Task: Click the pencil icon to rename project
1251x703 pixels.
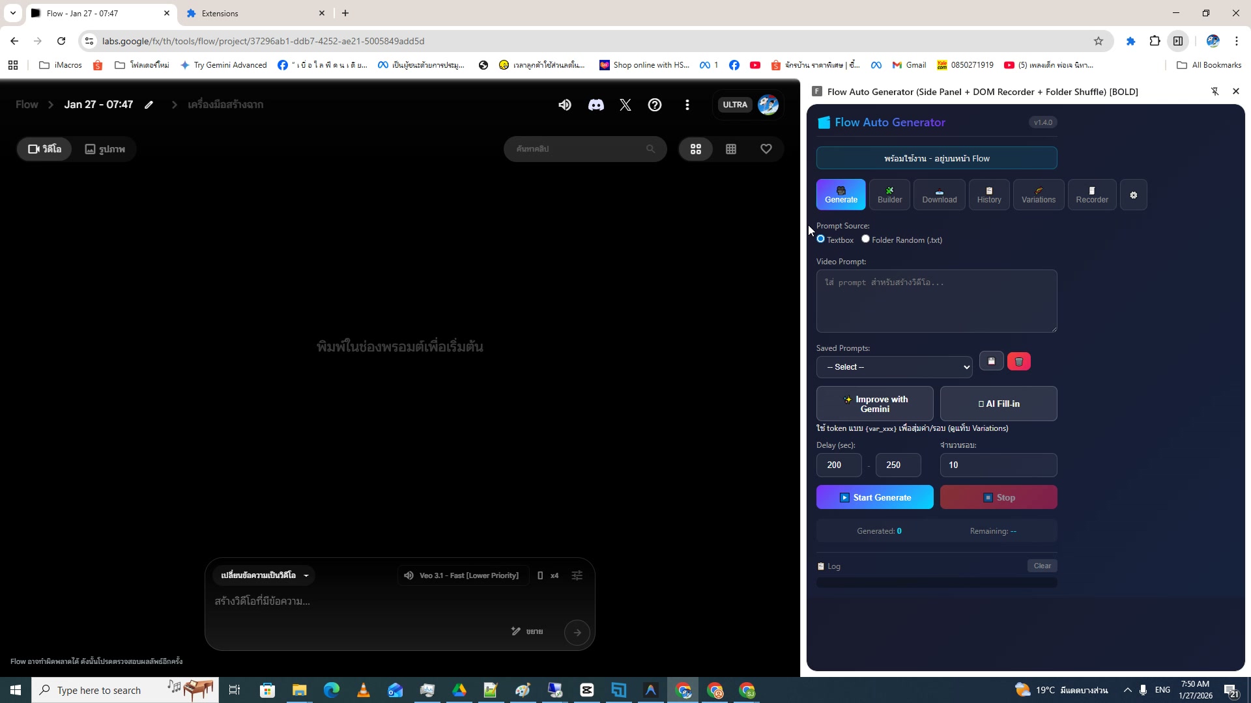Action: pyautogui.click(x=149, y=105)
